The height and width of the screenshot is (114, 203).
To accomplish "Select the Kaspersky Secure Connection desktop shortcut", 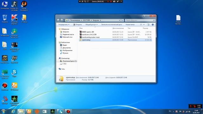I will [x=14, y=33].
